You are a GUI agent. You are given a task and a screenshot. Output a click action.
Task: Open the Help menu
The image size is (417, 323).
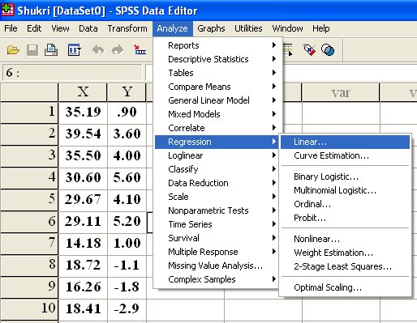pyautogui.click(x=321, y=28)
